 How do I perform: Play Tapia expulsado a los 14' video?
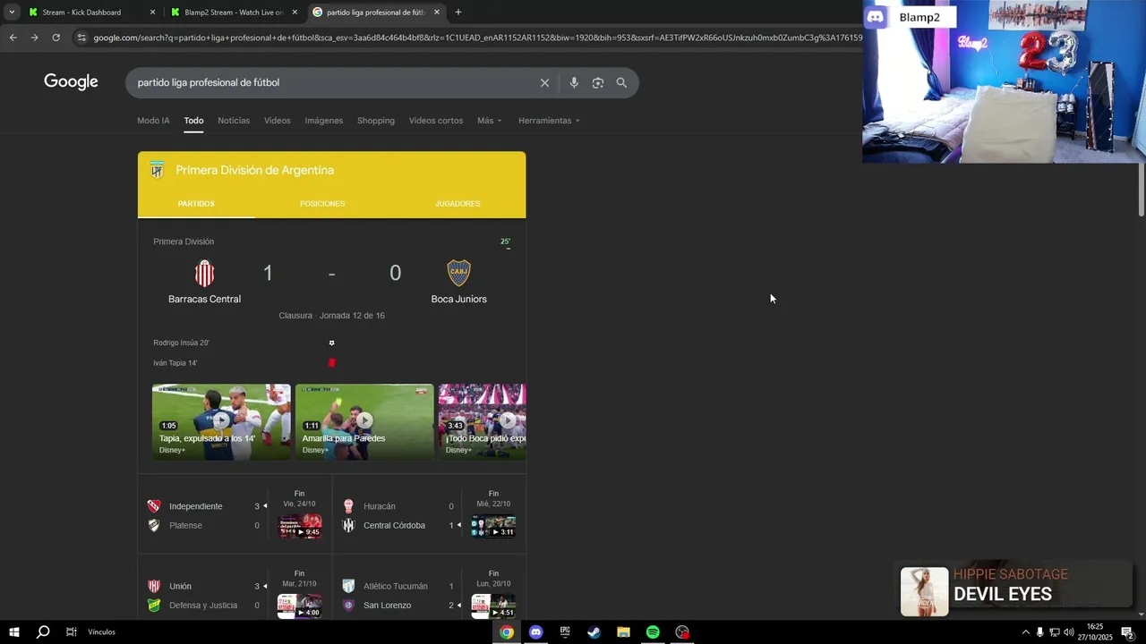click(221, 421)
